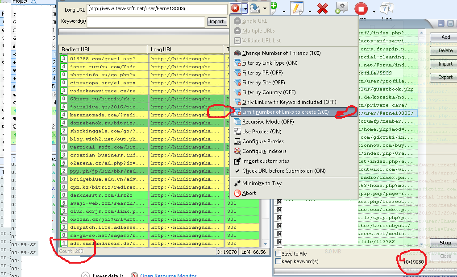Check the Keep Keyword(s) checkbox
The width and height of the screenshot is (457, 277).
[x=278, y=261]
